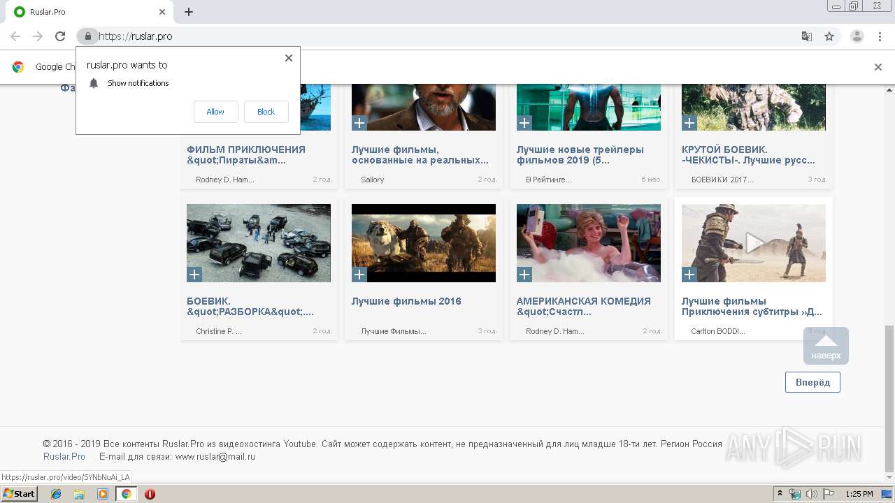The height and width of the screenshot is (503, 895).
Task: Open АМЕРИКАНСКАЯ КОМЕДИЯ title link
Action: tap(584, 307)
